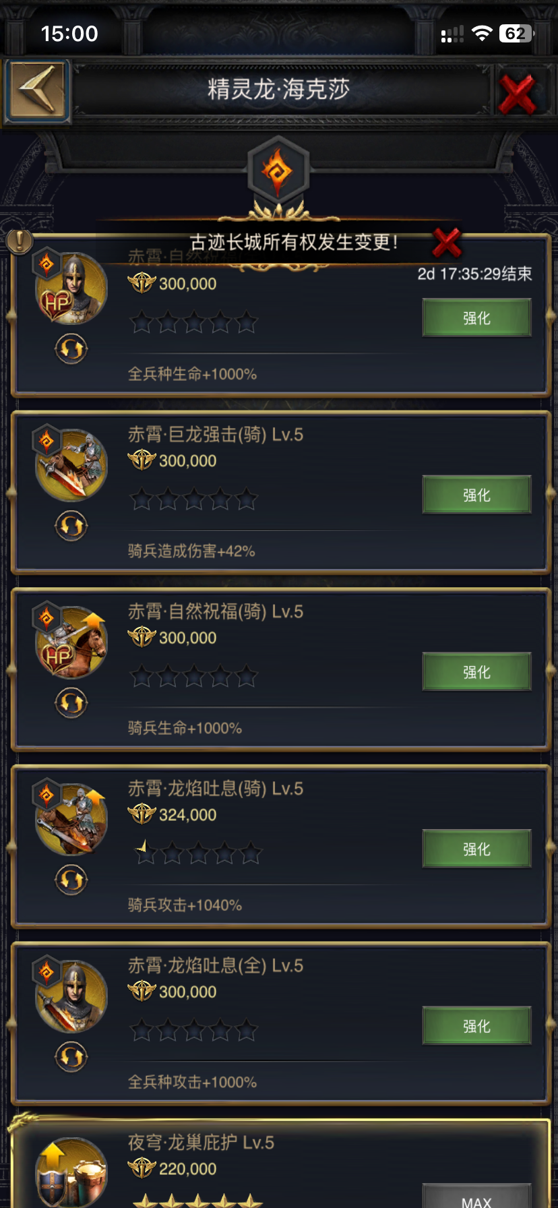
Task: Click 强化 for 全兵种生命+1000% skill
Action: (x=476, y=318)
